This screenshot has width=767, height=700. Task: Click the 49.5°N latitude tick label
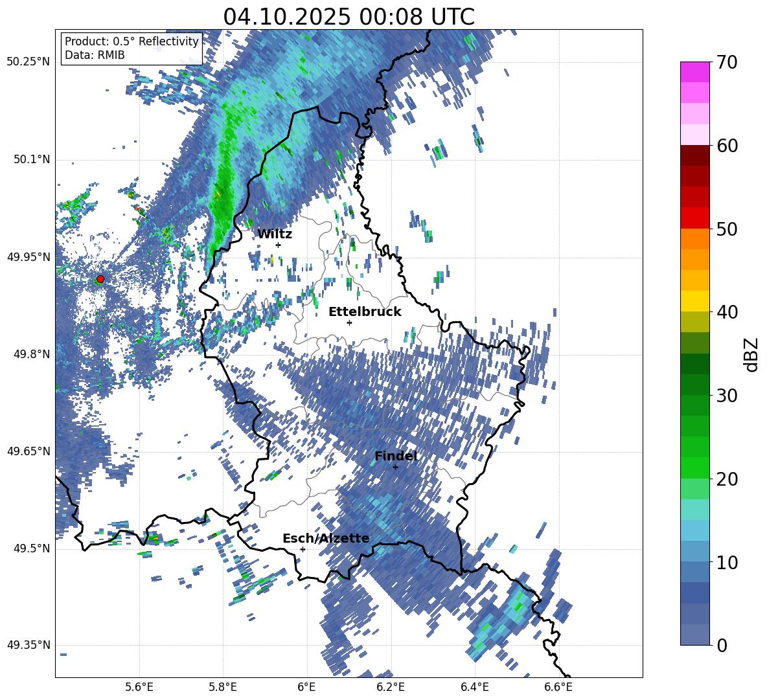point(32,548)
